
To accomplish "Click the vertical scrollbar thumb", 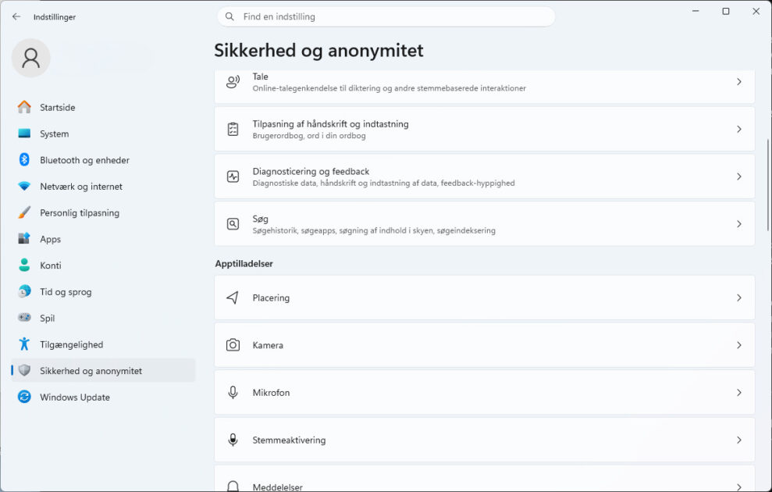I will 767,184.
